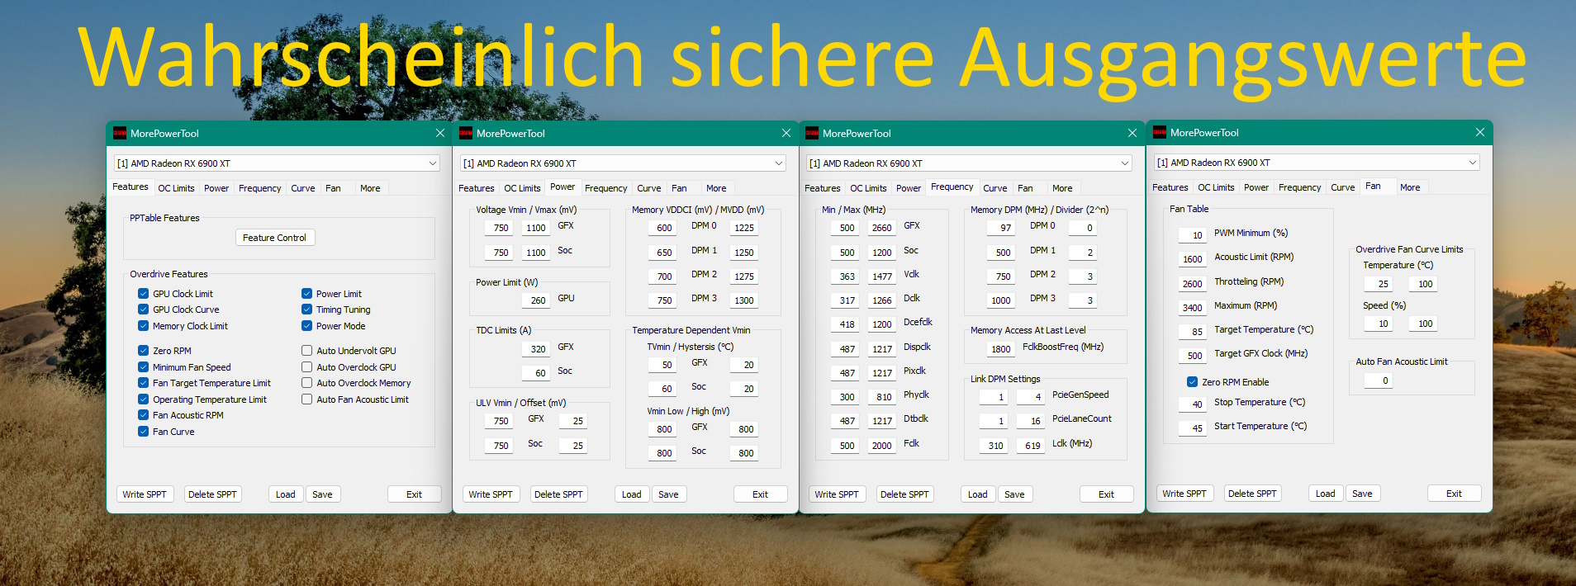Image resolution: width=1576 pixels, height=586 pixels.
Task: Edit DPM 3 MVDD field showing 1300
Action: [x=743, y=300]
